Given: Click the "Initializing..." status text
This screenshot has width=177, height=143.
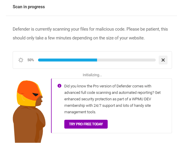Looking at the screenshot, I should [92, 75].
